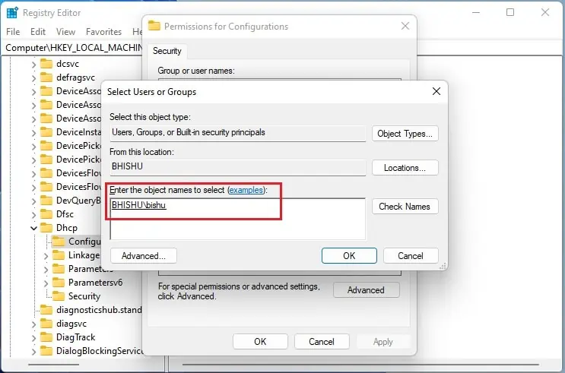
Task: Click the Linkage folder icon
Action: click(59, 255)
